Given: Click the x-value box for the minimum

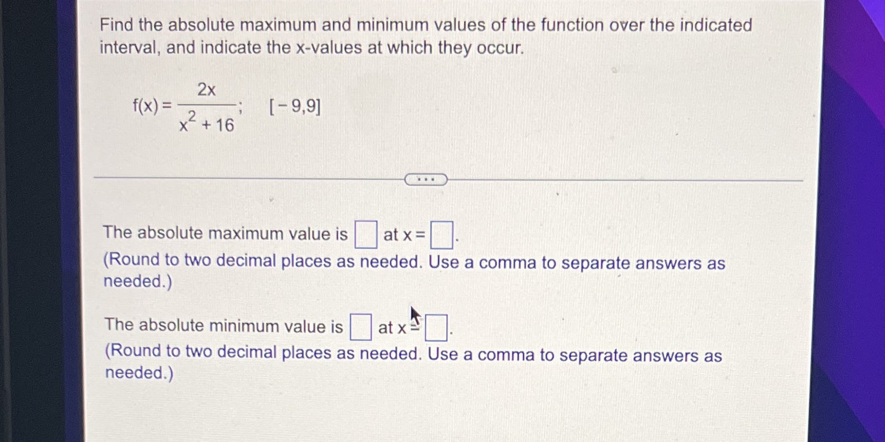Looking at the screenshot, I should click(x=437, y=327).
